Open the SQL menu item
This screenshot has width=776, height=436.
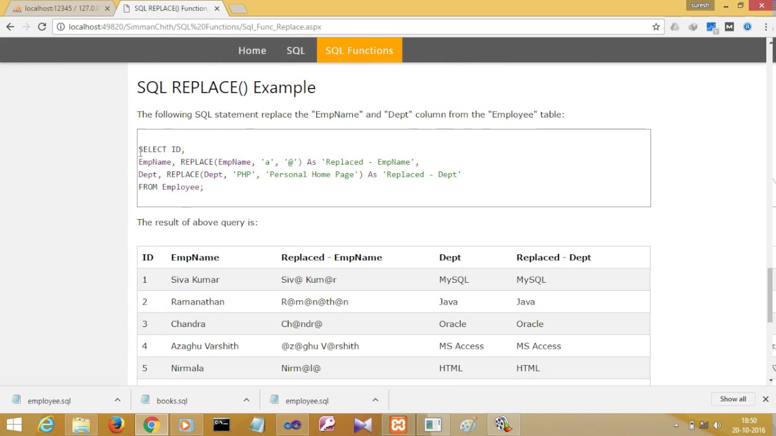coord(296,50)
